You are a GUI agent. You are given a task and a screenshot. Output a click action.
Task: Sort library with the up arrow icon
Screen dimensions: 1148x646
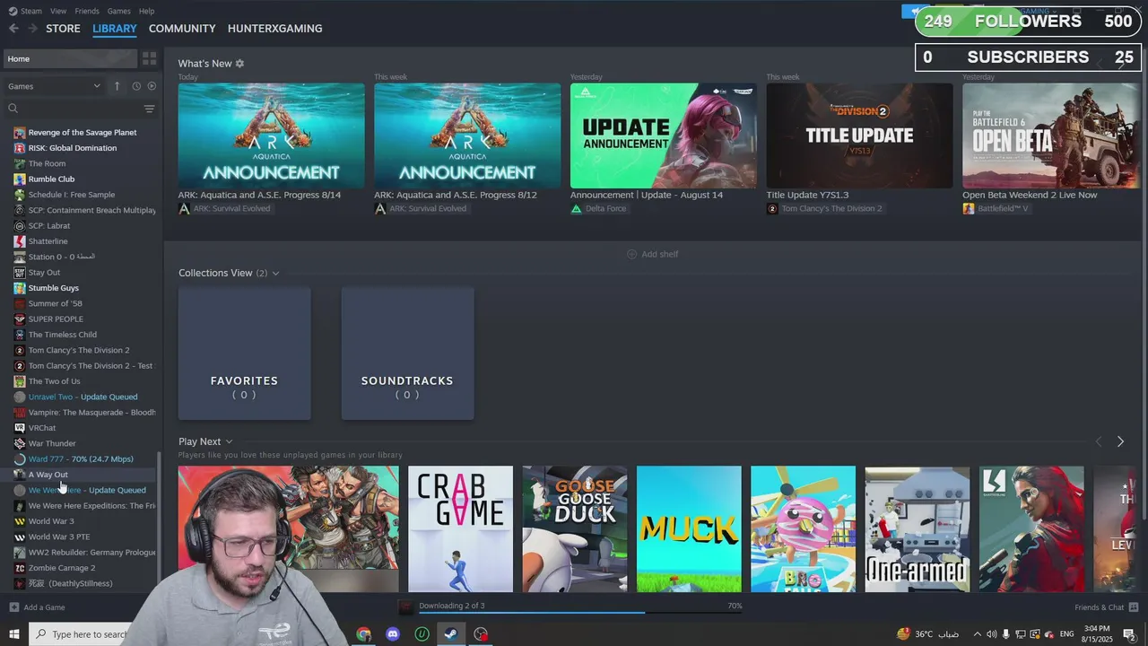117,86
